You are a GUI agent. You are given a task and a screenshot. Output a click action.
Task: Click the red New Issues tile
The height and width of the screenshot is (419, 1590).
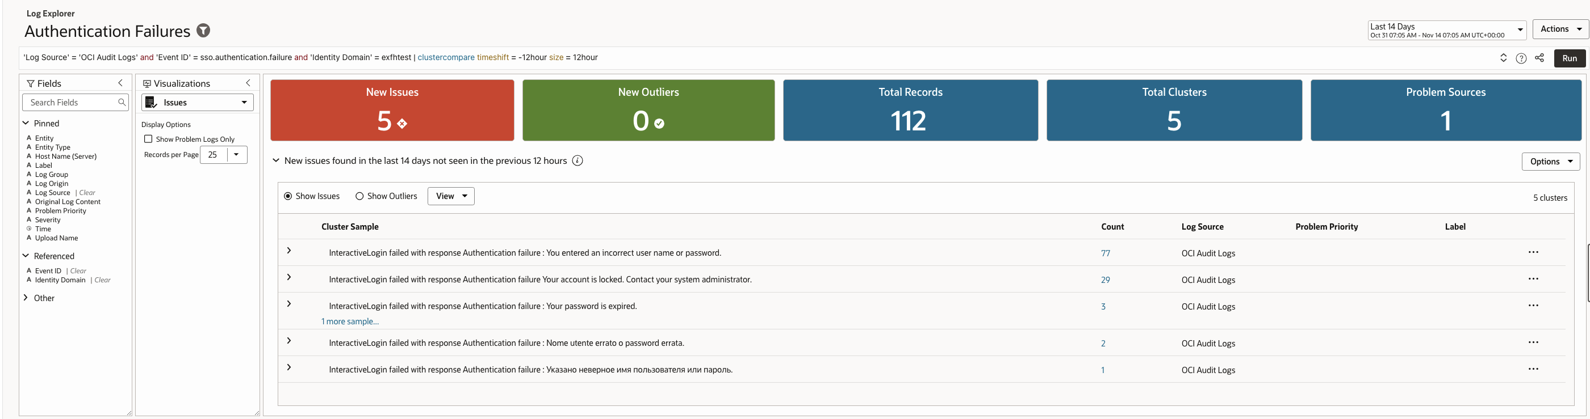tap(392, 111)
